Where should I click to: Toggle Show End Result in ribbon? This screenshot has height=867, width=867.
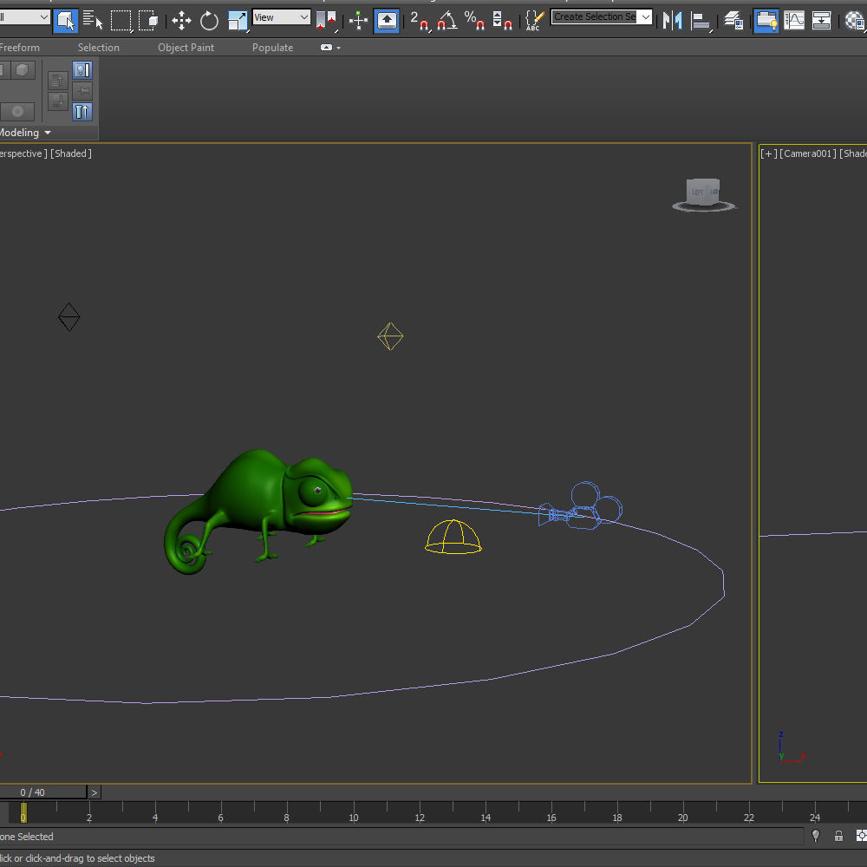point(82,69)
